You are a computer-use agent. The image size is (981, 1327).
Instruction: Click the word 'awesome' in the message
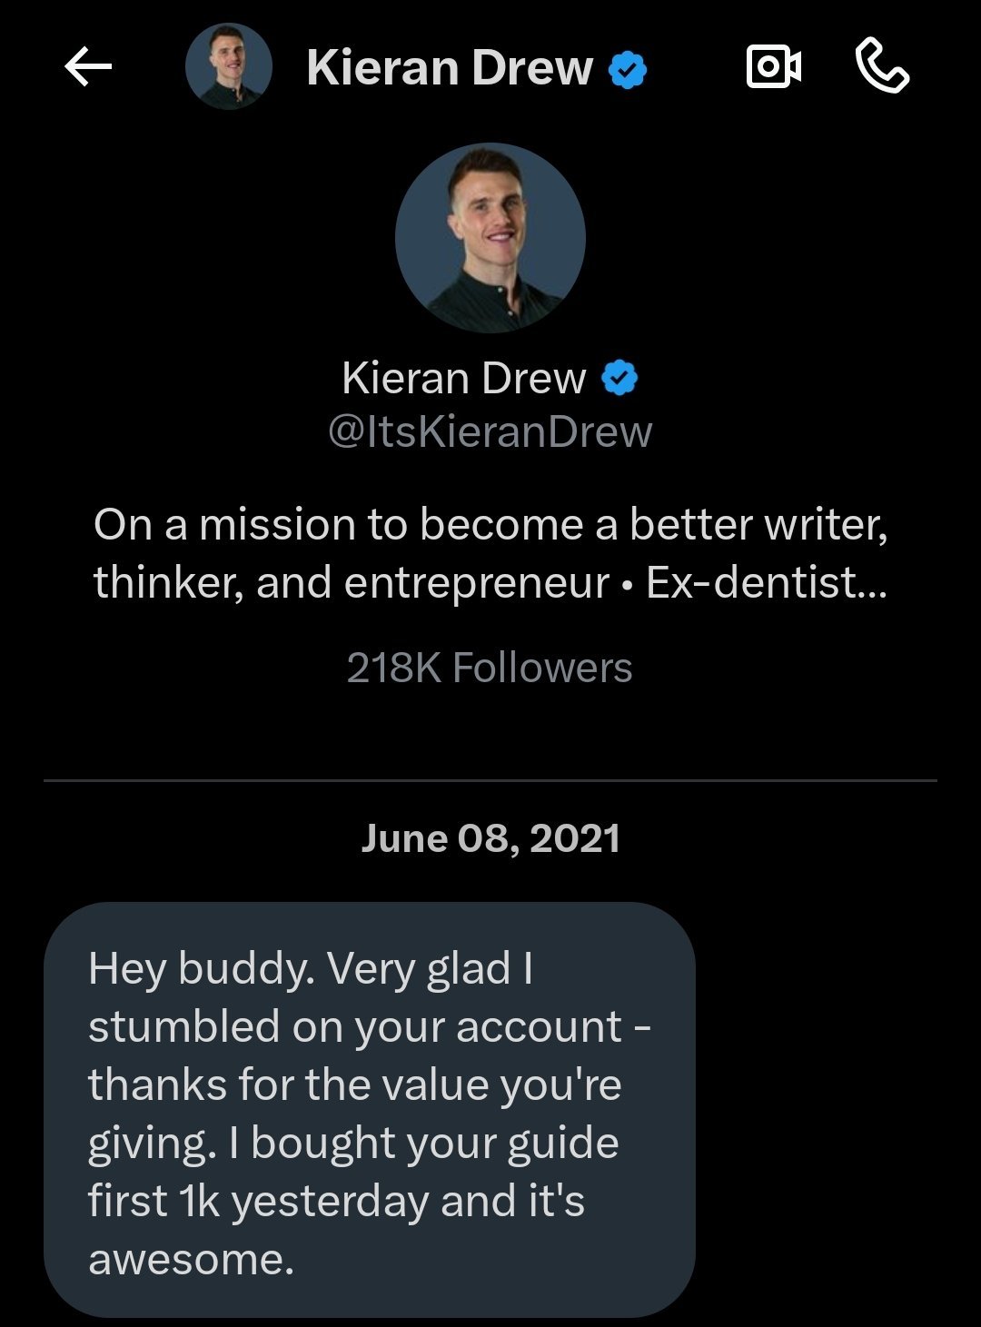pos(191,1260)
